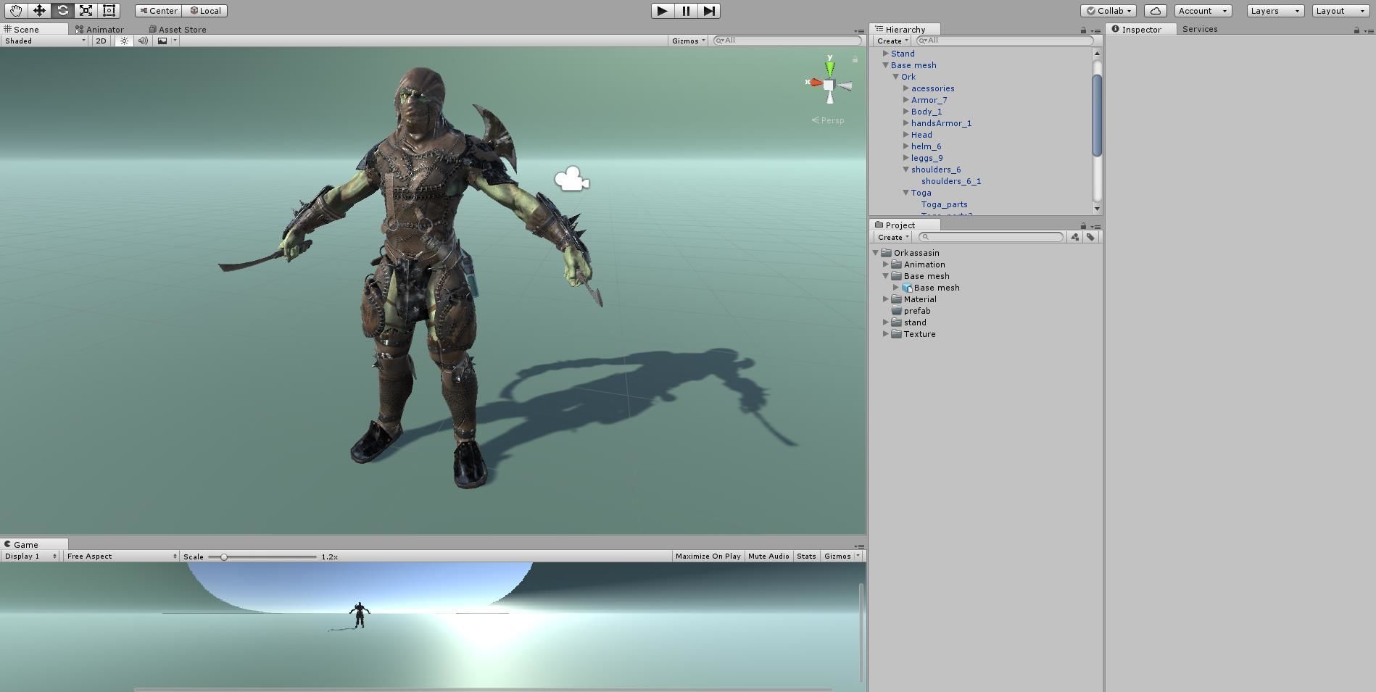Select the Rotate tool
This screenshot has height=692, width=1376.
click(x=62, y=11)
